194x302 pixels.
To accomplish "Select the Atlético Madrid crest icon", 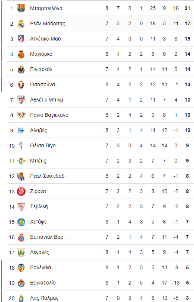I will [x=21, y=39].
